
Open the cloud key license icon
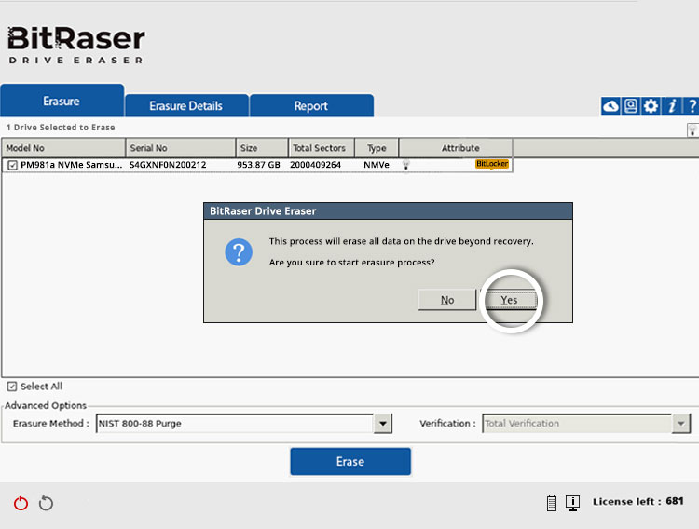click(610, 106)
